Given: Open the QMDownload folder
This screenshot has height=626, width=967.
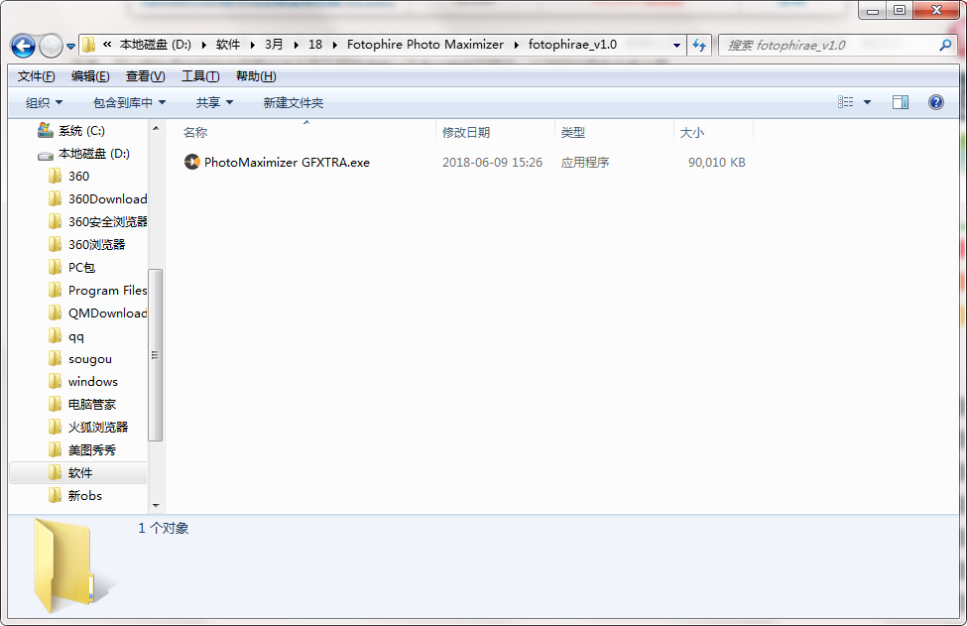Looking at the screenshot, I should coord(107,313).
